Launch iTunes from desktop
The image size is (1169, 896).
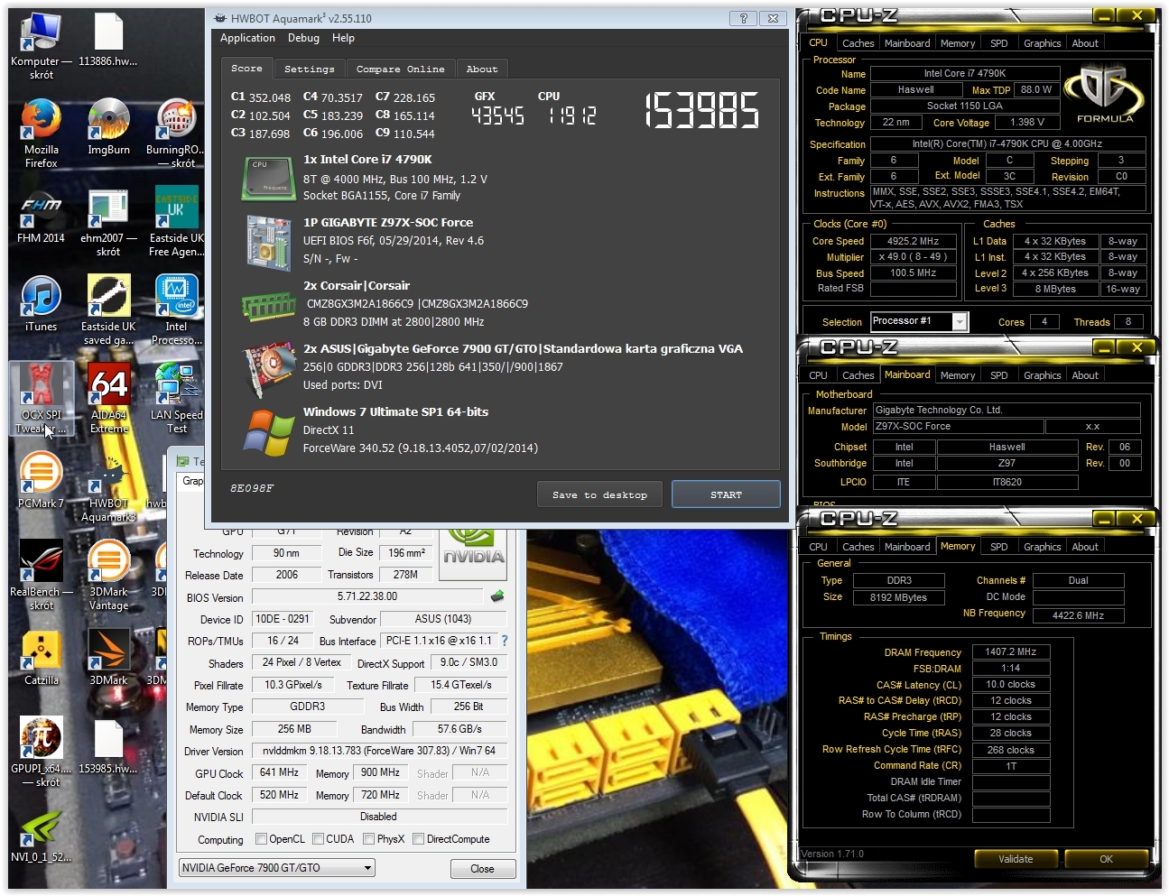point(41,305)
